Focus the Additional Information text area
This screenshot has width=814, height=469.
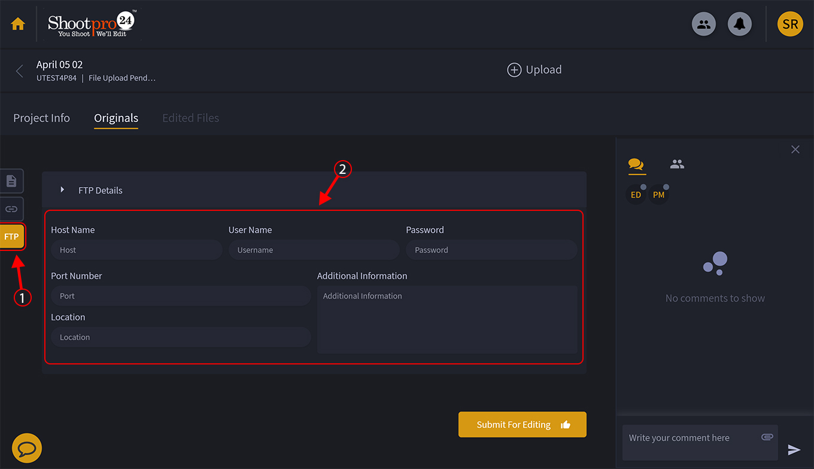pos(447,320)
